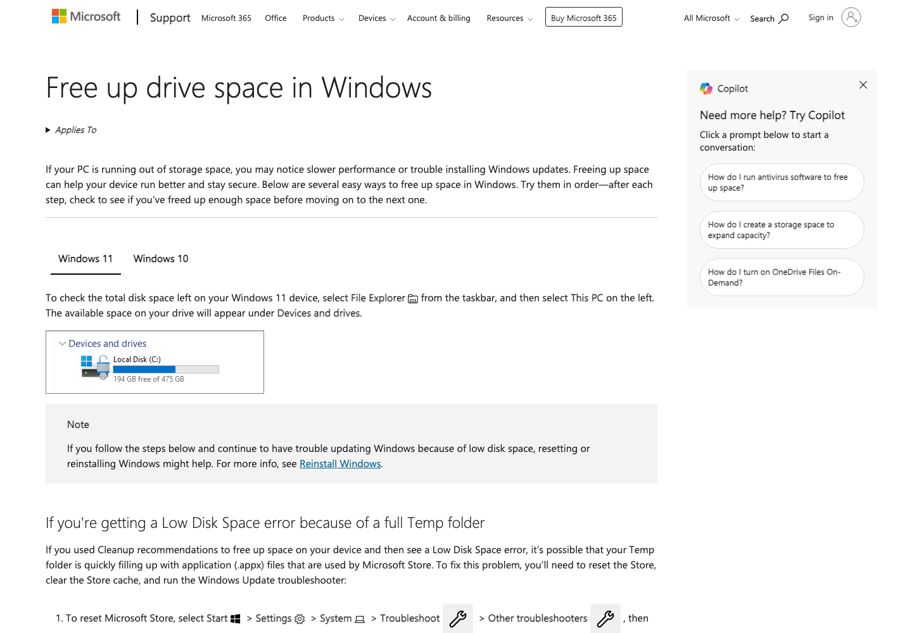
Task: Click the 'Note' label in the gray box
Action: 78,425
